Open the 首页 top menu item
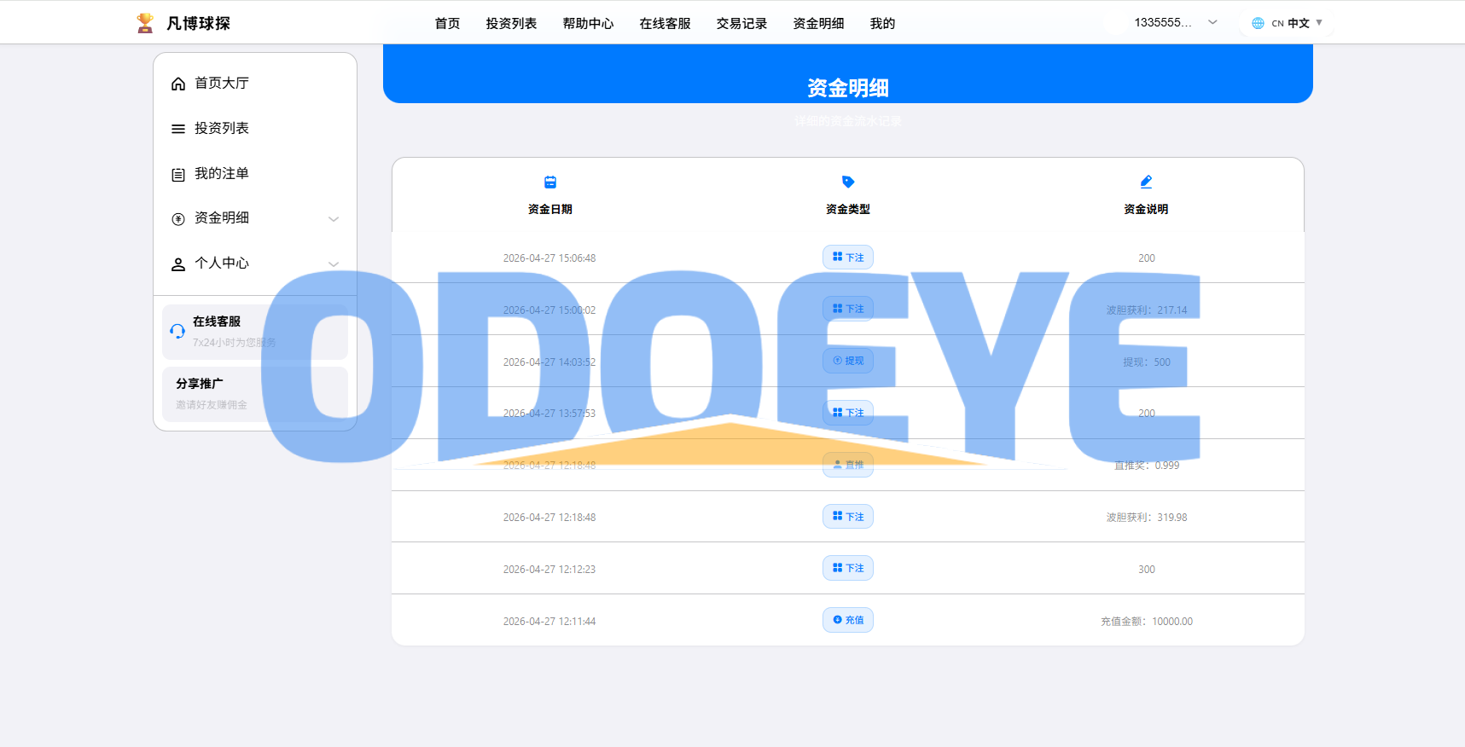 (447, 23)
